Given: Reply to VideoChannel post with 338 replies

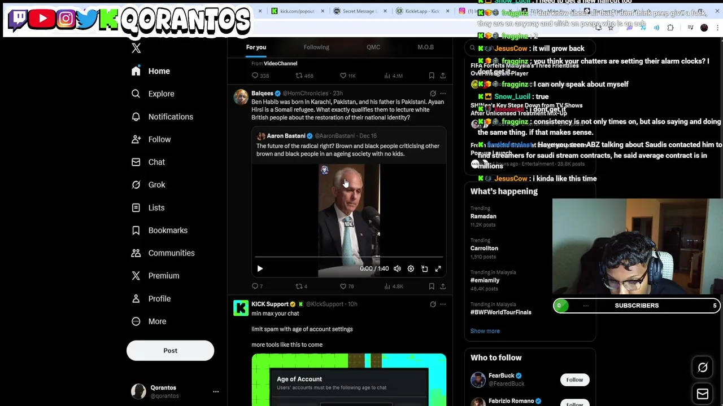Looking at the screenshot, I should pos(260,76).
